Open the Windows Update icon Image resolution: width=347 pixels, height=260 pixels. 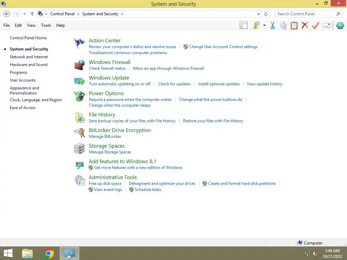click(79, 81)
